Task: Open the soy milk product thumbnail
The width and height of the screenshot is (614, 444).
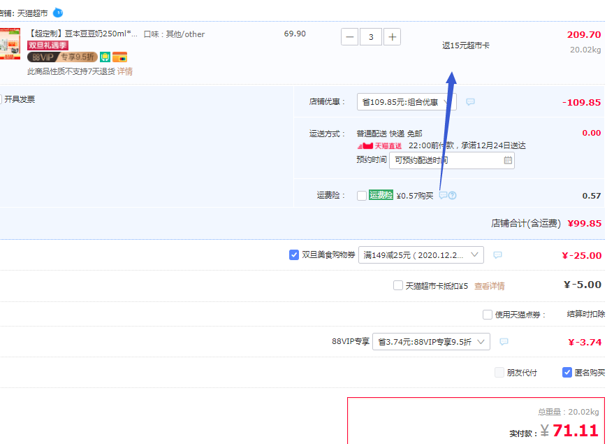Action: [x=10, y=43]
